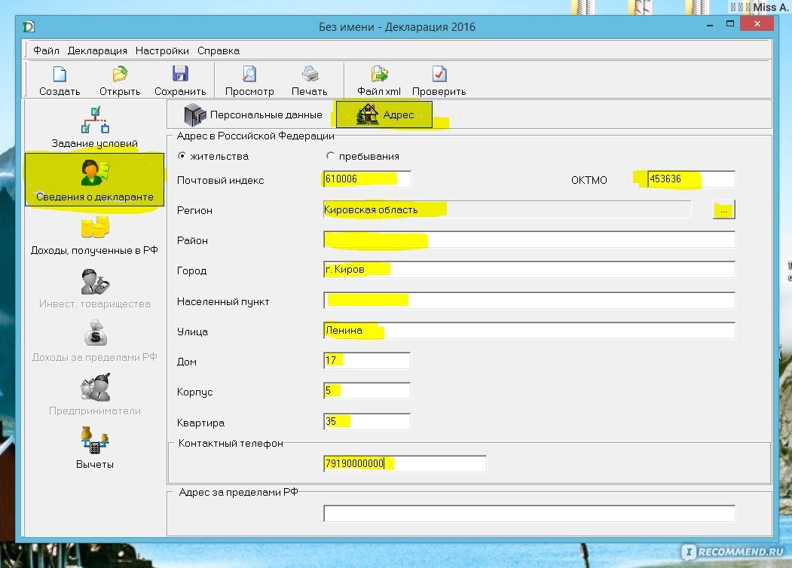Screen dimensions: 792x568
Task: Open Вычеты deductions section
Action: 94,448
